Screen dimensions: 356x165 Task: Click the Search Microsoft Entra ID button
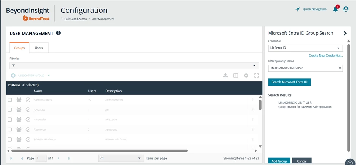pos(289,82)
